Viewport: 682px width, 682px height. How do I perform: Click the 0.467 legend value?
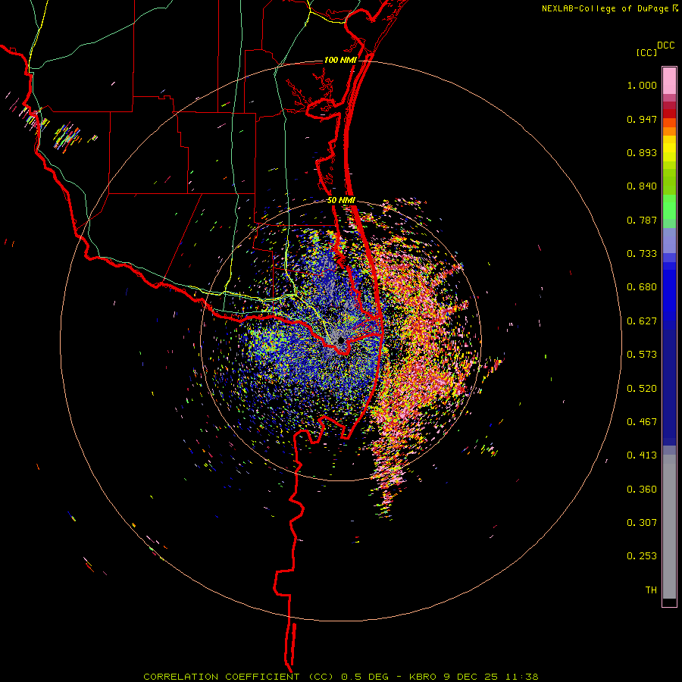tap(642, 422)
